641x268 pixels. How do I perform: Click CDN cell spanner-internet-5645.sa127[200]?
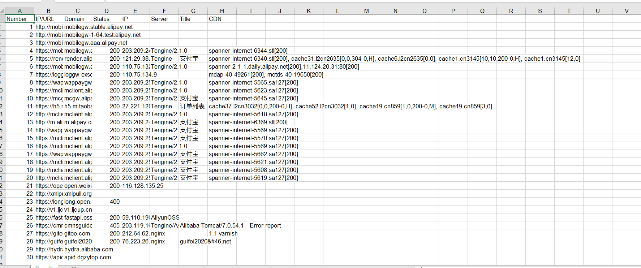click(x=253, y=98)
